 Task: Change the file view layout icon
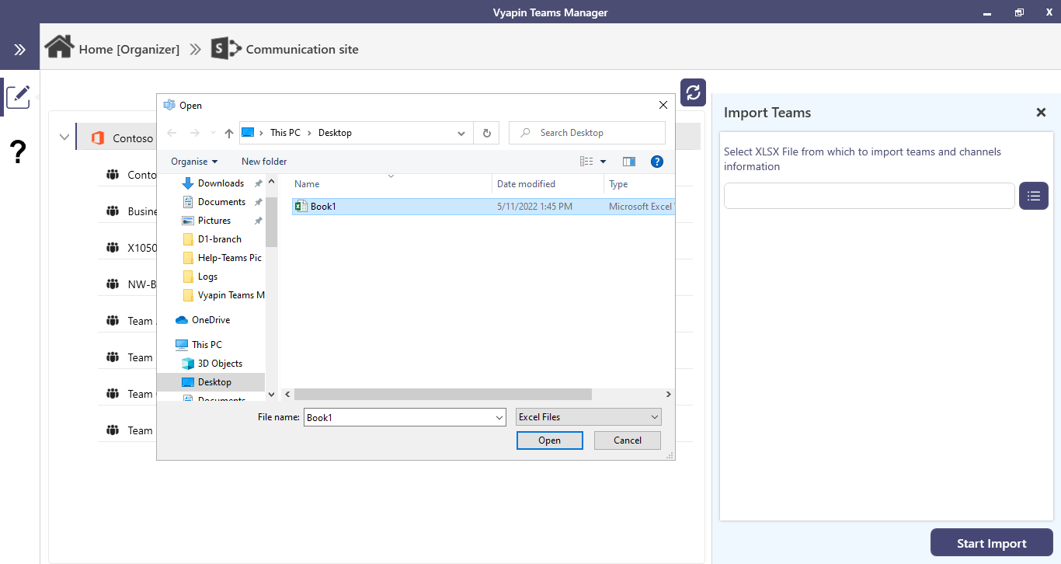click(x=586, y=162)
